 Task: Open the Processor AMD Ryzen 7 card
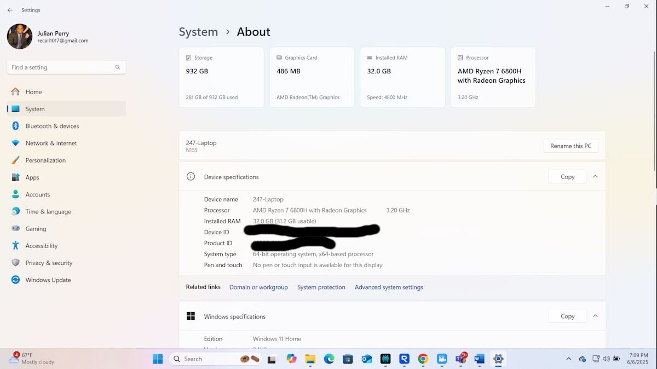tap(493, 77)
